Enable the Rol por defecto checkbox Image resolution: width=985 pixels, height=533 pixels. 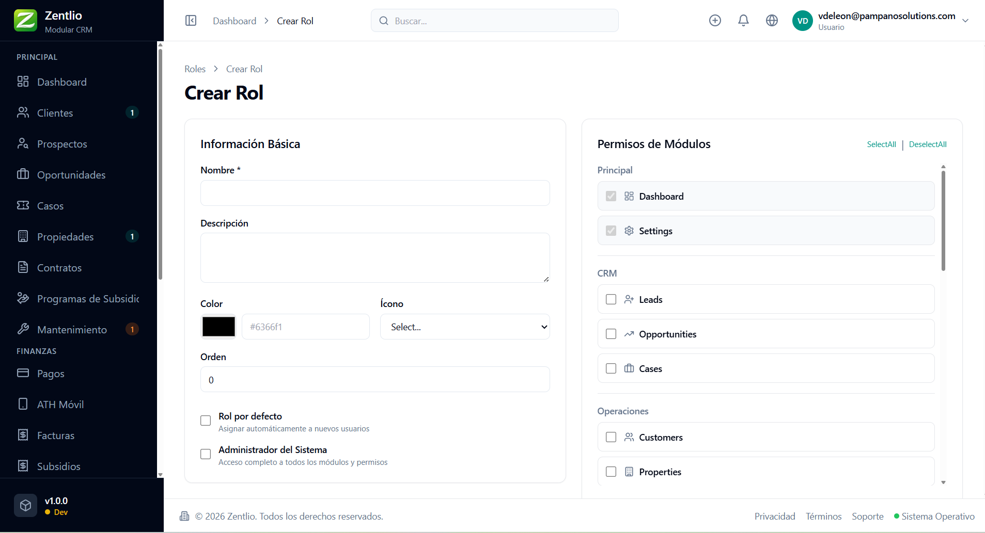click(206, 421)
